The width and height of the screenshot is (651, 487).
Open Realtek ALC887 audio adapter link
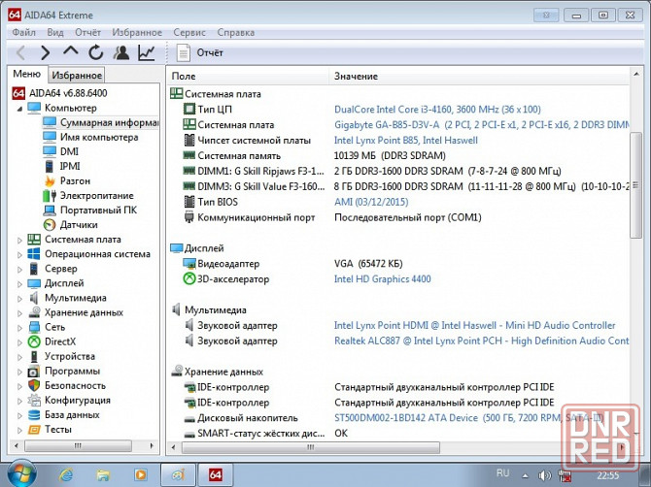482,341
